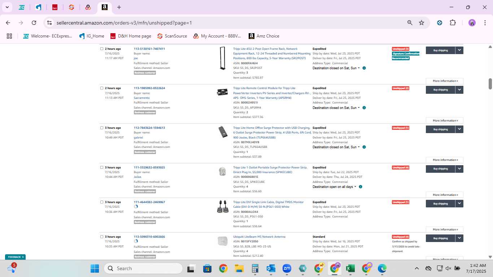Image resolution: width=493 pixels, height=277 pixels.
Task: Expand Buy shipping arrow for SPIKECUBE order
Action: [459, 169]
